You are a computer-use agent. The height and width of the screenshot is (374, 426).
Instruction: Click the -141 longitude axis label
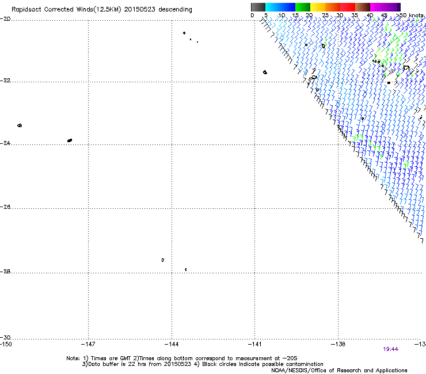coord(254,345)
